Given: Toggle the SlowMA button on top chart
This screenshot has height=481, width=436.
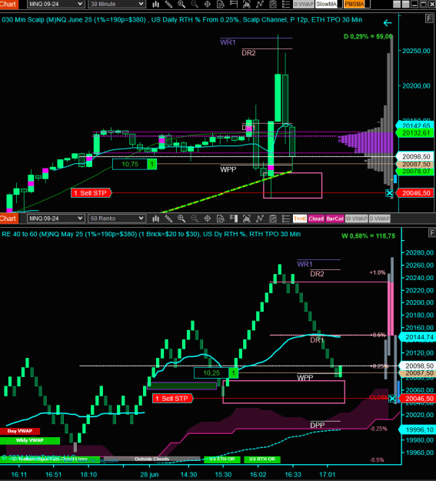Looking at the screenshot, I should [x=327, y=4].
